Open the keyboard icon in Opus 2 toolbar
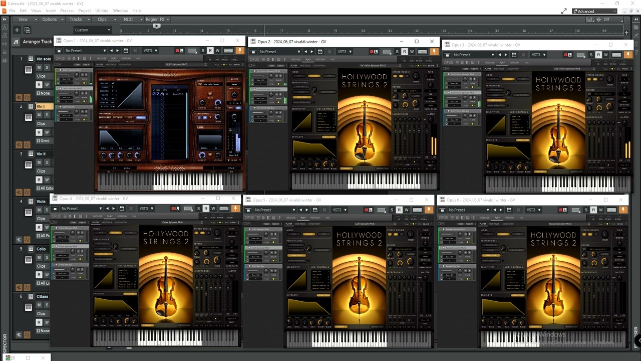 point(423,52)
